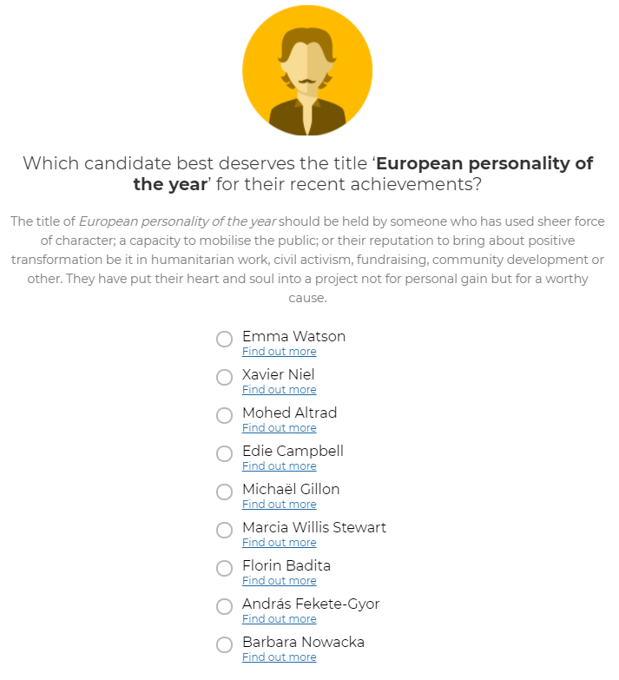This screenshot has width=619, height=680.
Task: Open 'Find out more' under Emma Watson
Action: point(279,352)
